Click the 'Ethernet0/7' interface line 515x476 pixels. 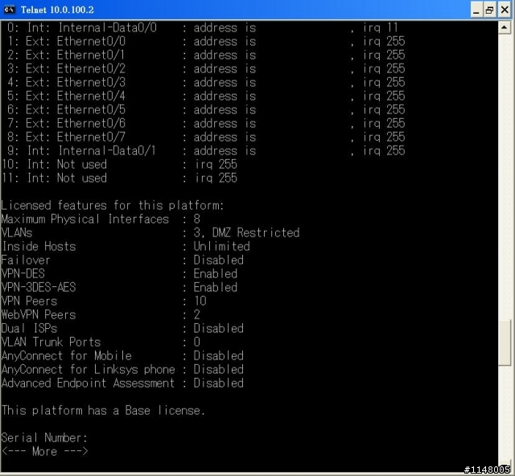pyautogui.click(x=206, y=137)
